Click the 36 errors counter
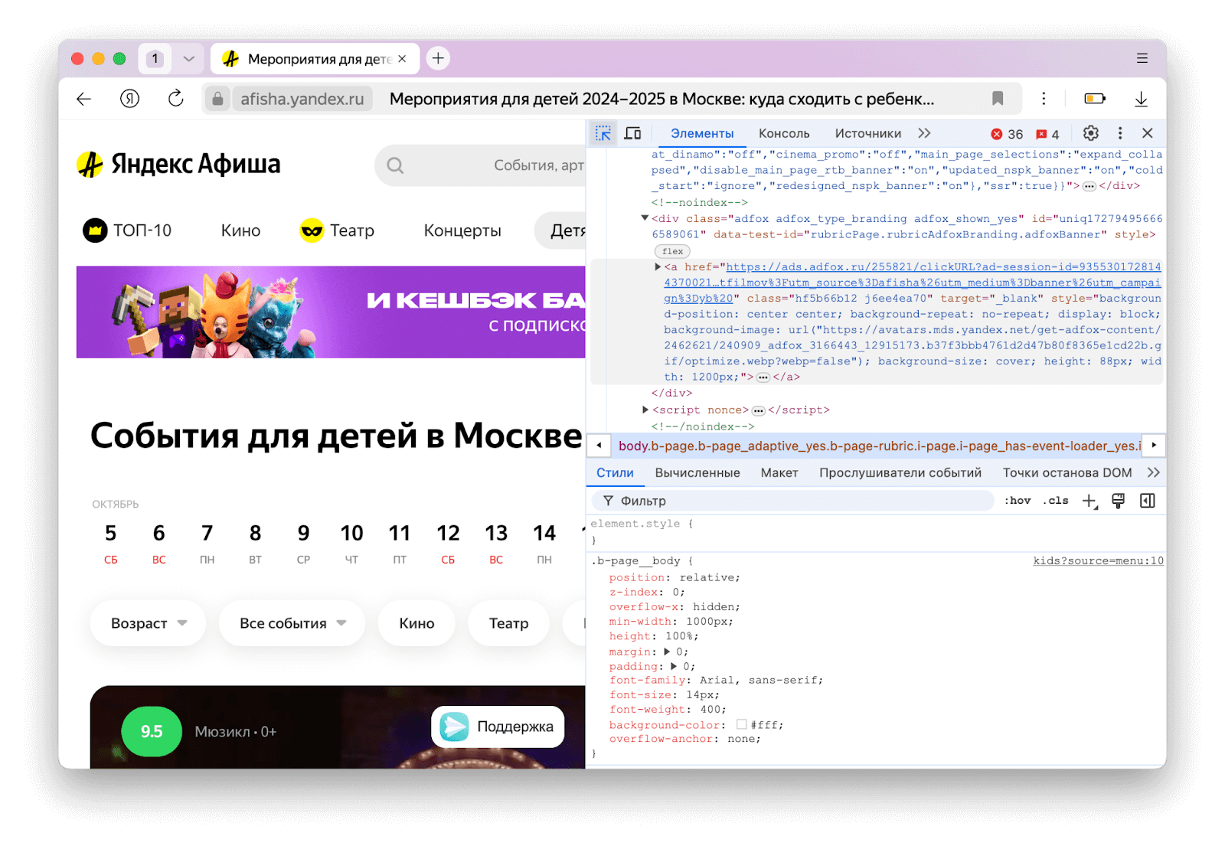1225x846 pixels. [x=1007, y=134]
